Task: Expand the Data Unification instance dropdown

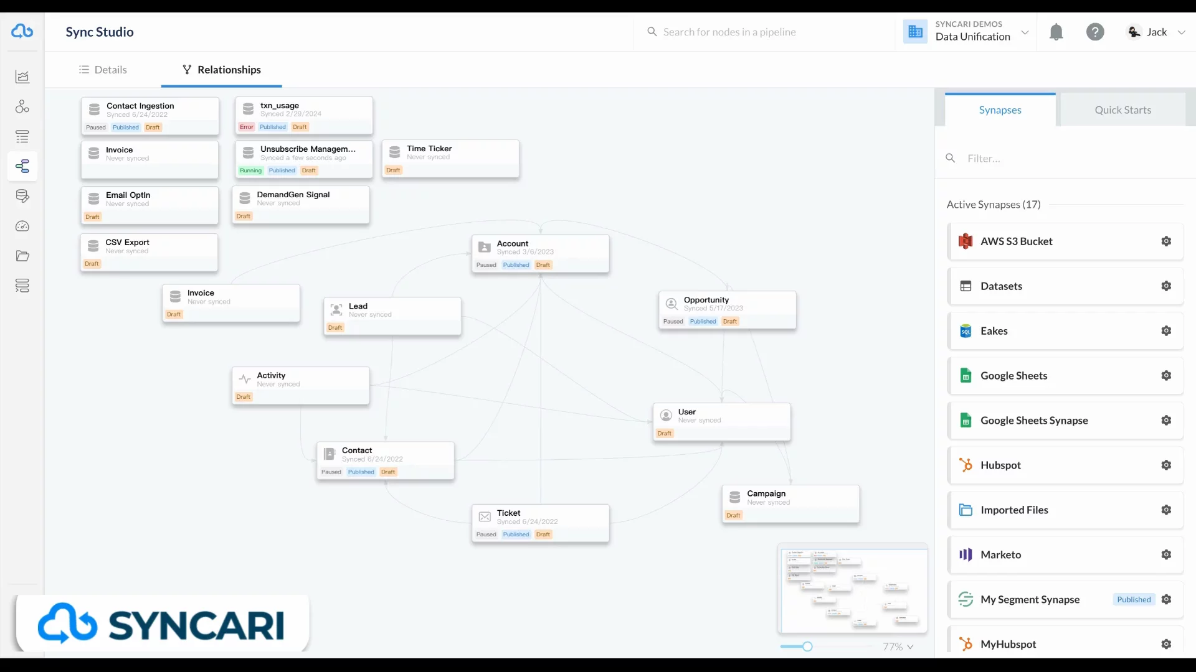Action: 1025,32
